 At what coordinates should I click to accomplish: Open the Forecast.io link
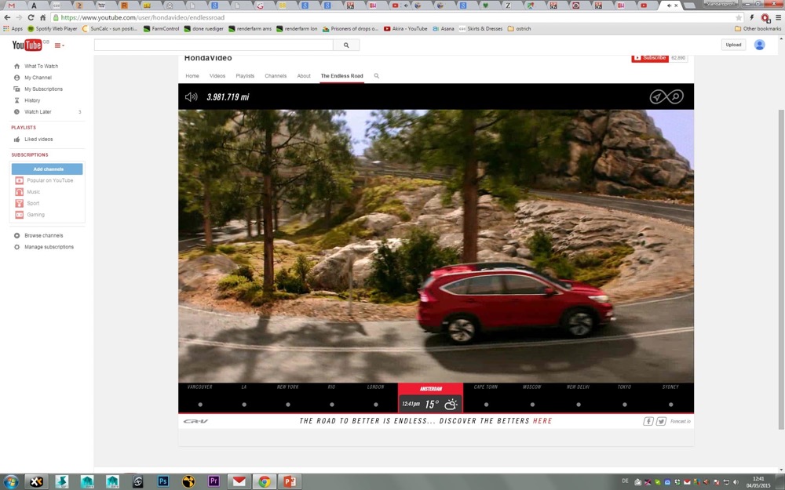(x=681, y=421)
